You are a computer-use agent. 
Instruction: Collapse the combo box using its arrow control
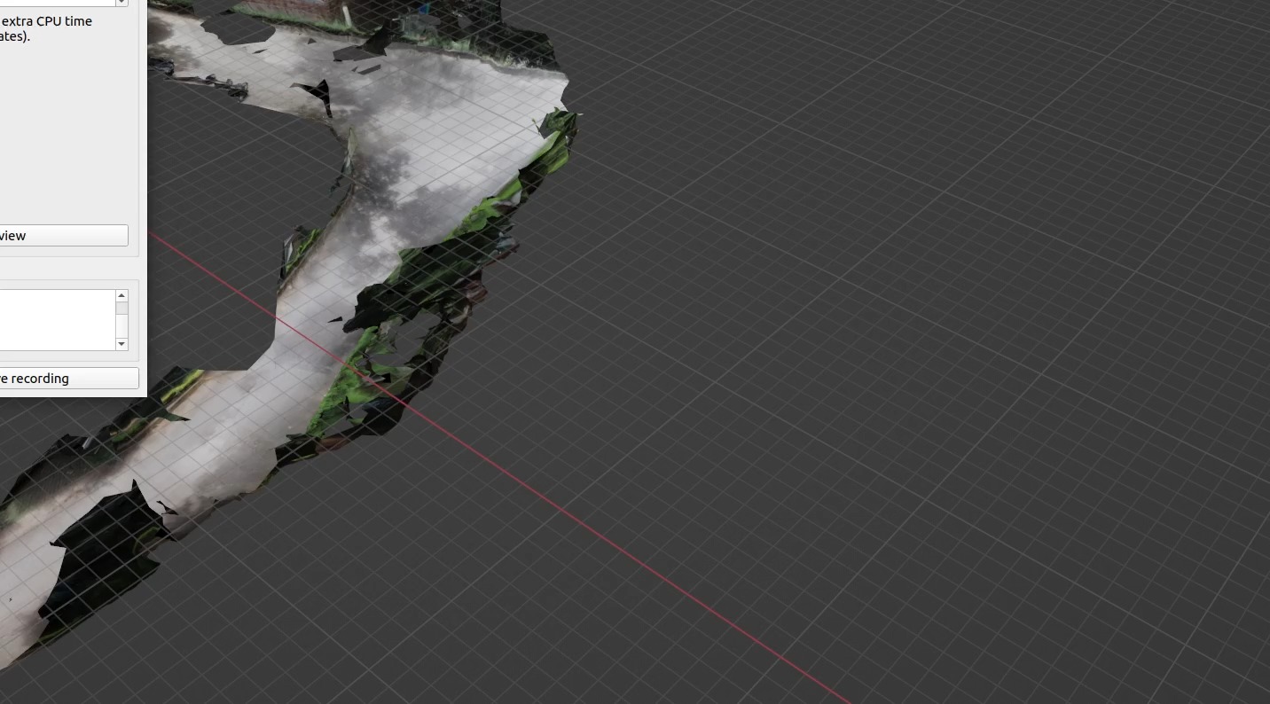coord(122,3)
